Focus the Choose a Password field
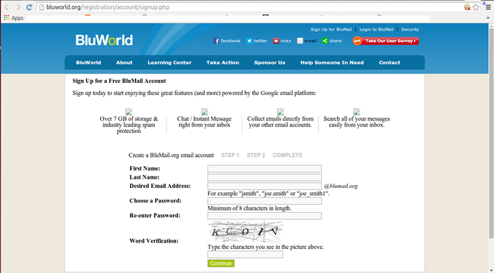Screen dimensions: 494x273 [264, 201]
